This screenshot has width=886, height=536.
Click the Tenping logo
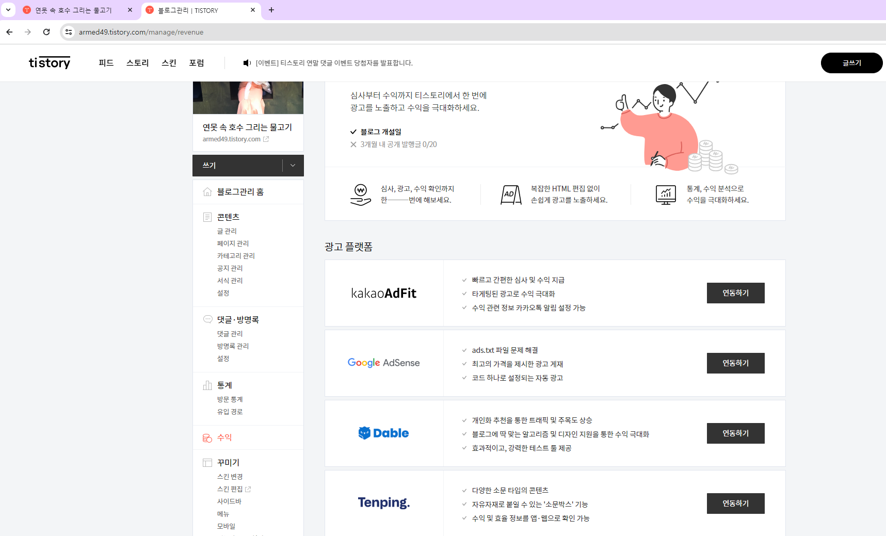tap(384, 502)
